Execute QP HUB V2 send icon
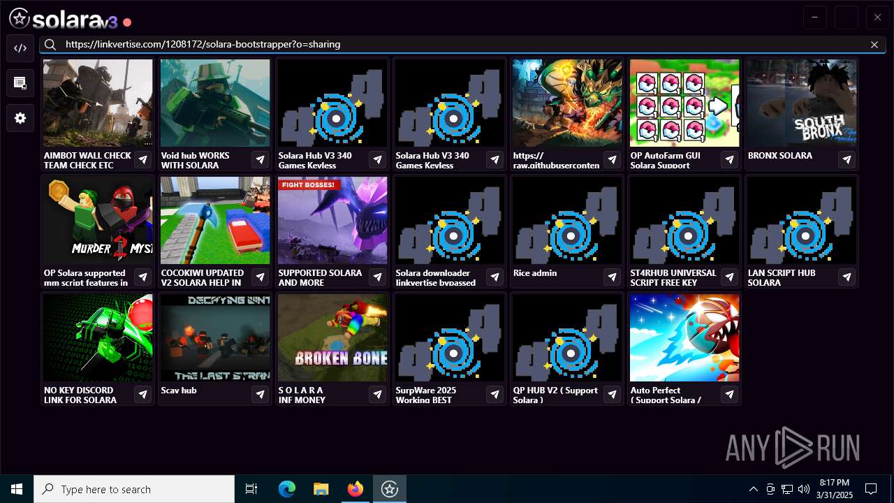894x503 pixels. click(613, 395)
